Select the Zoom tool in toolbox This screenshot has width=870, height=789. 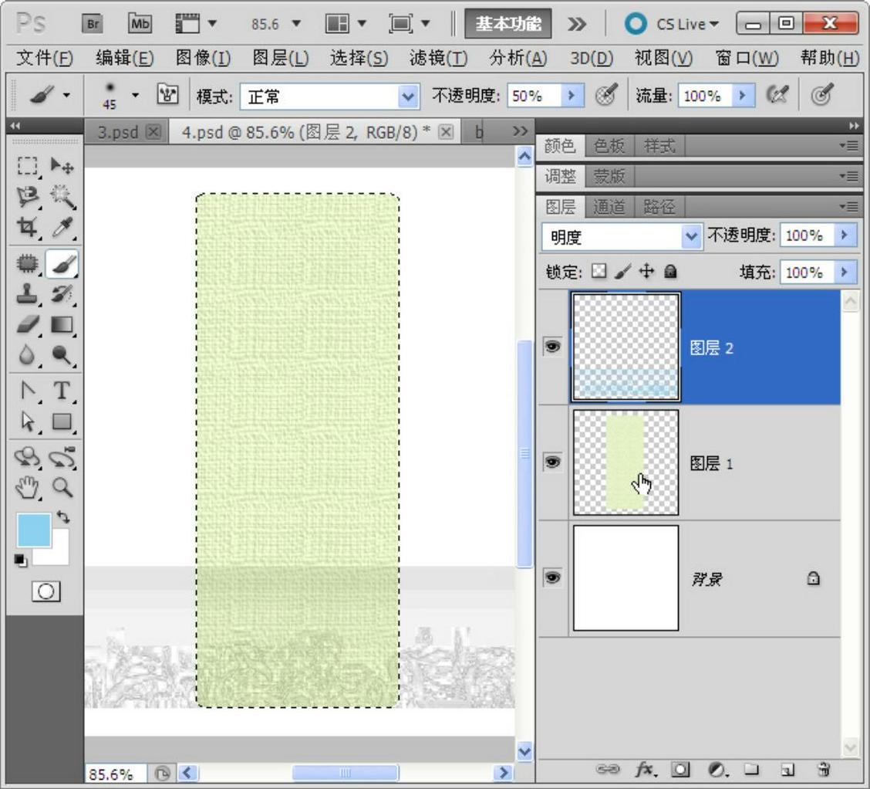click(62, 487)
